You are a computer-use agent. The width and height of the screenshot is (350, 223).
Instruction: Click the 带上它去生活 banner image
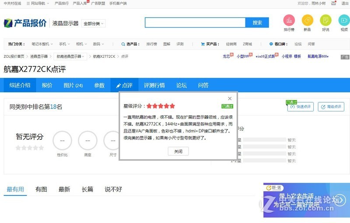coord(307,200)
